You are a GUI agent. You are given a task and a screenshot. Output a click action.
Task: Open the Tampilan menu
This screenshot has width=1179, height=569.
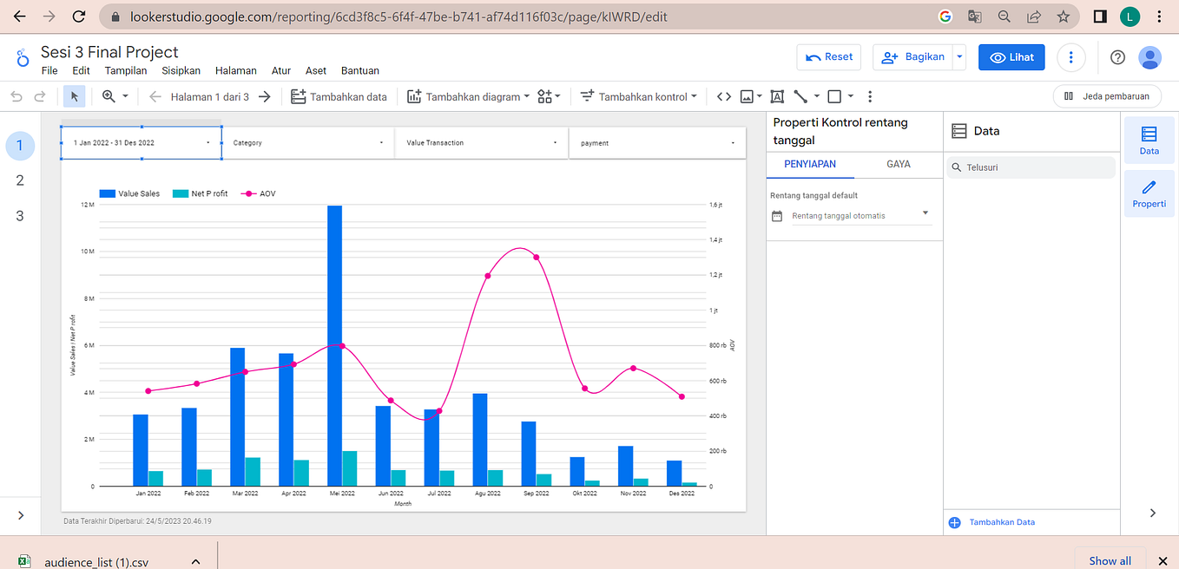(125, 70)
